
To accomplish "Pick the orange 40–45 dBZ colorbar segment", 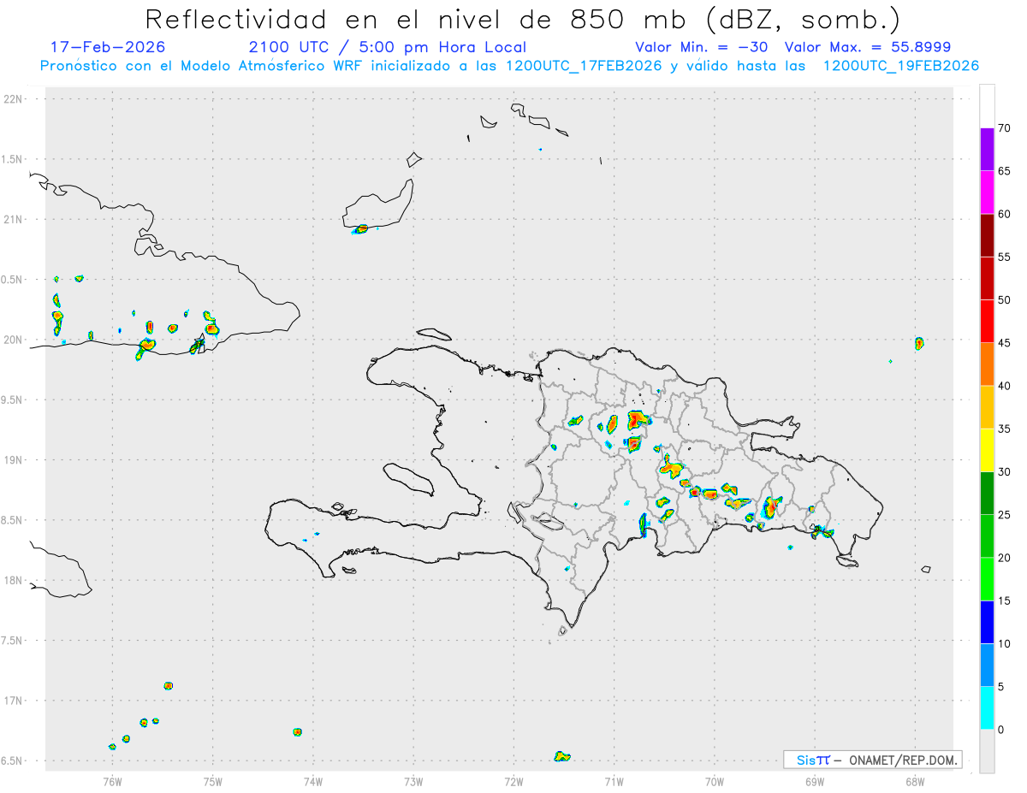I will pyautogui.click(x=987, y=364).
